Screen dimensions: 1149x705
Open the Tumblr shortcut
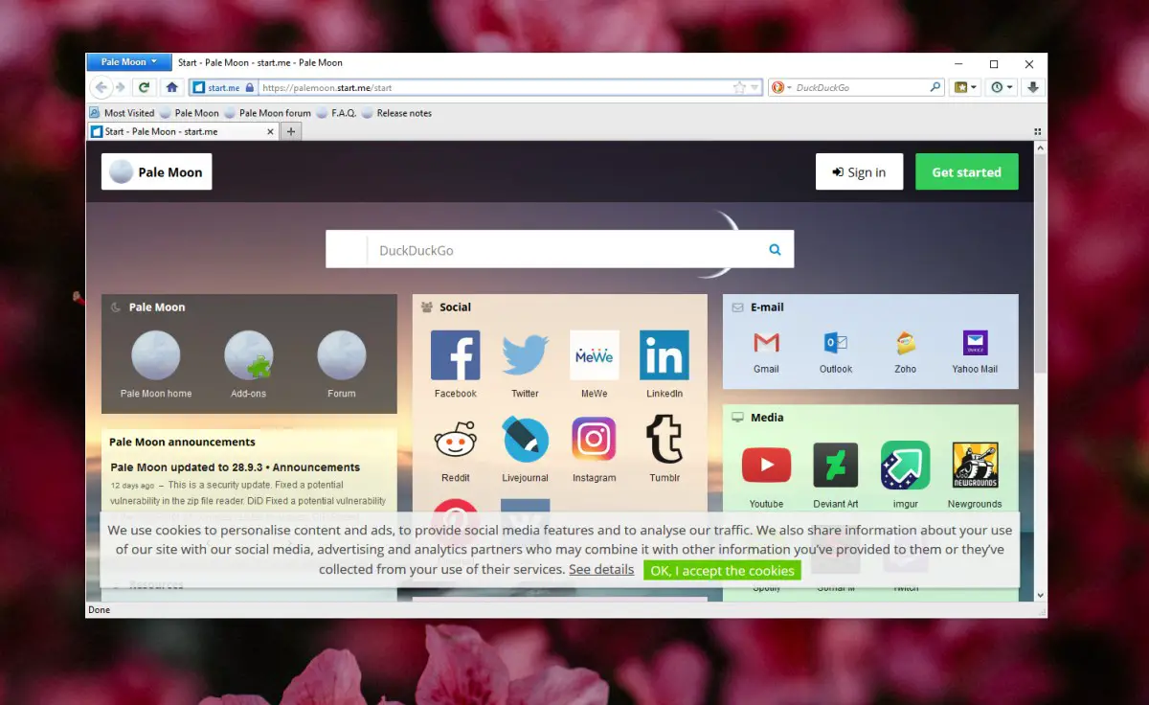(665, 449)
